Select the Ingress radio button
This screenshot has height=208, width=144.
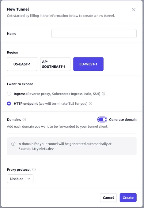click(9, 94)
